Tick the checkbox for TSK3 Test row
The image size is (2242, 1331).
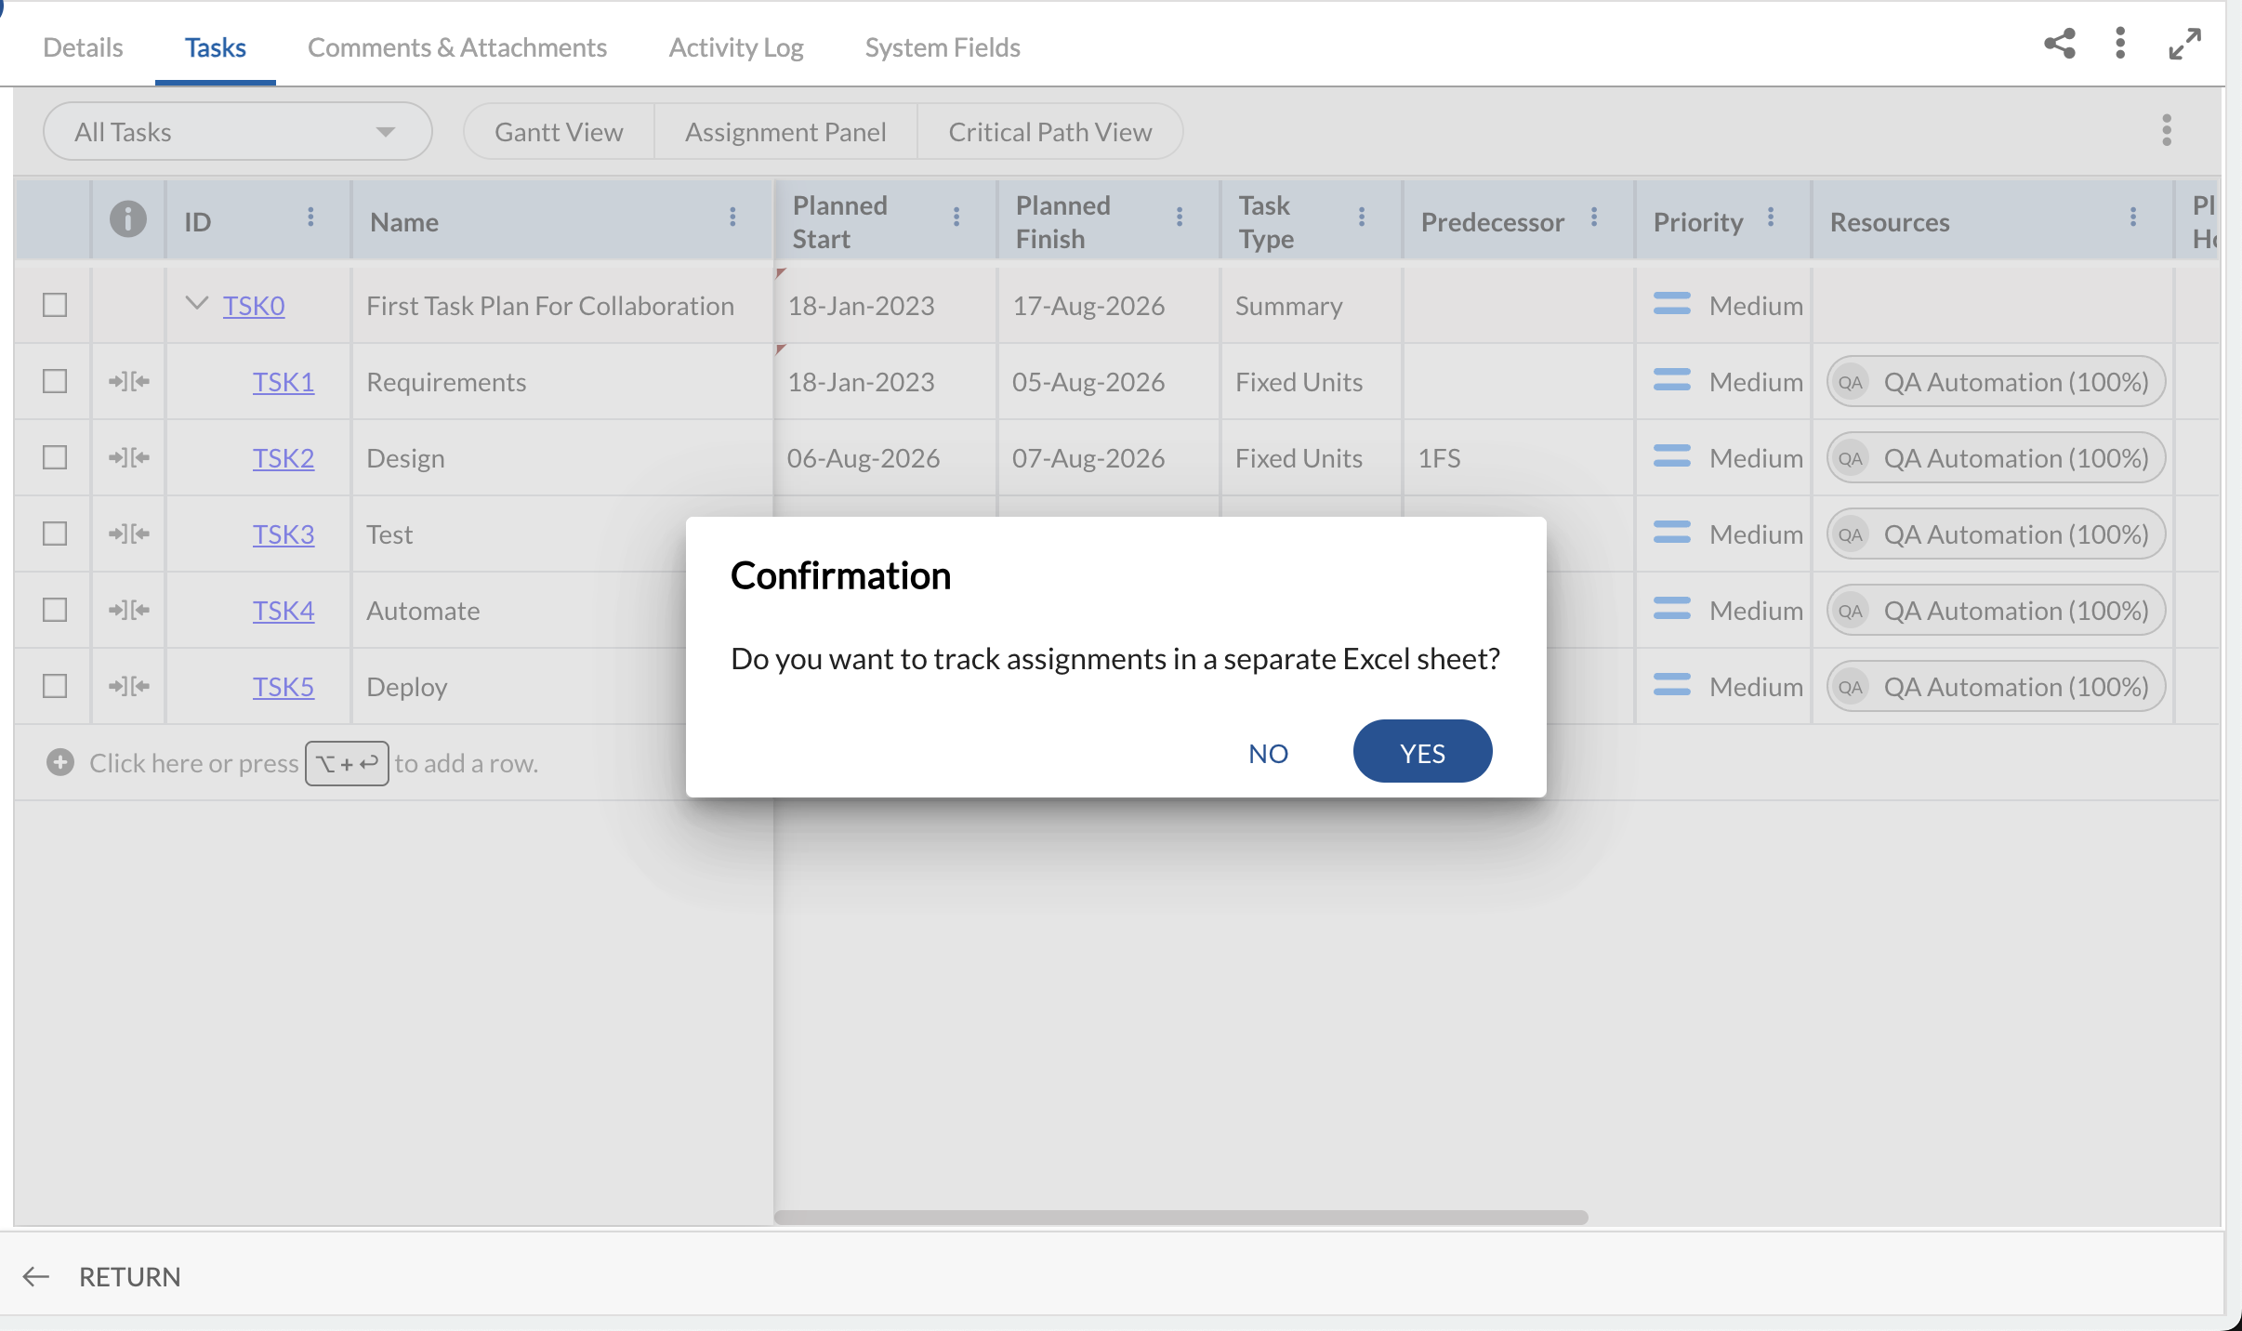(x=55, y=534)
